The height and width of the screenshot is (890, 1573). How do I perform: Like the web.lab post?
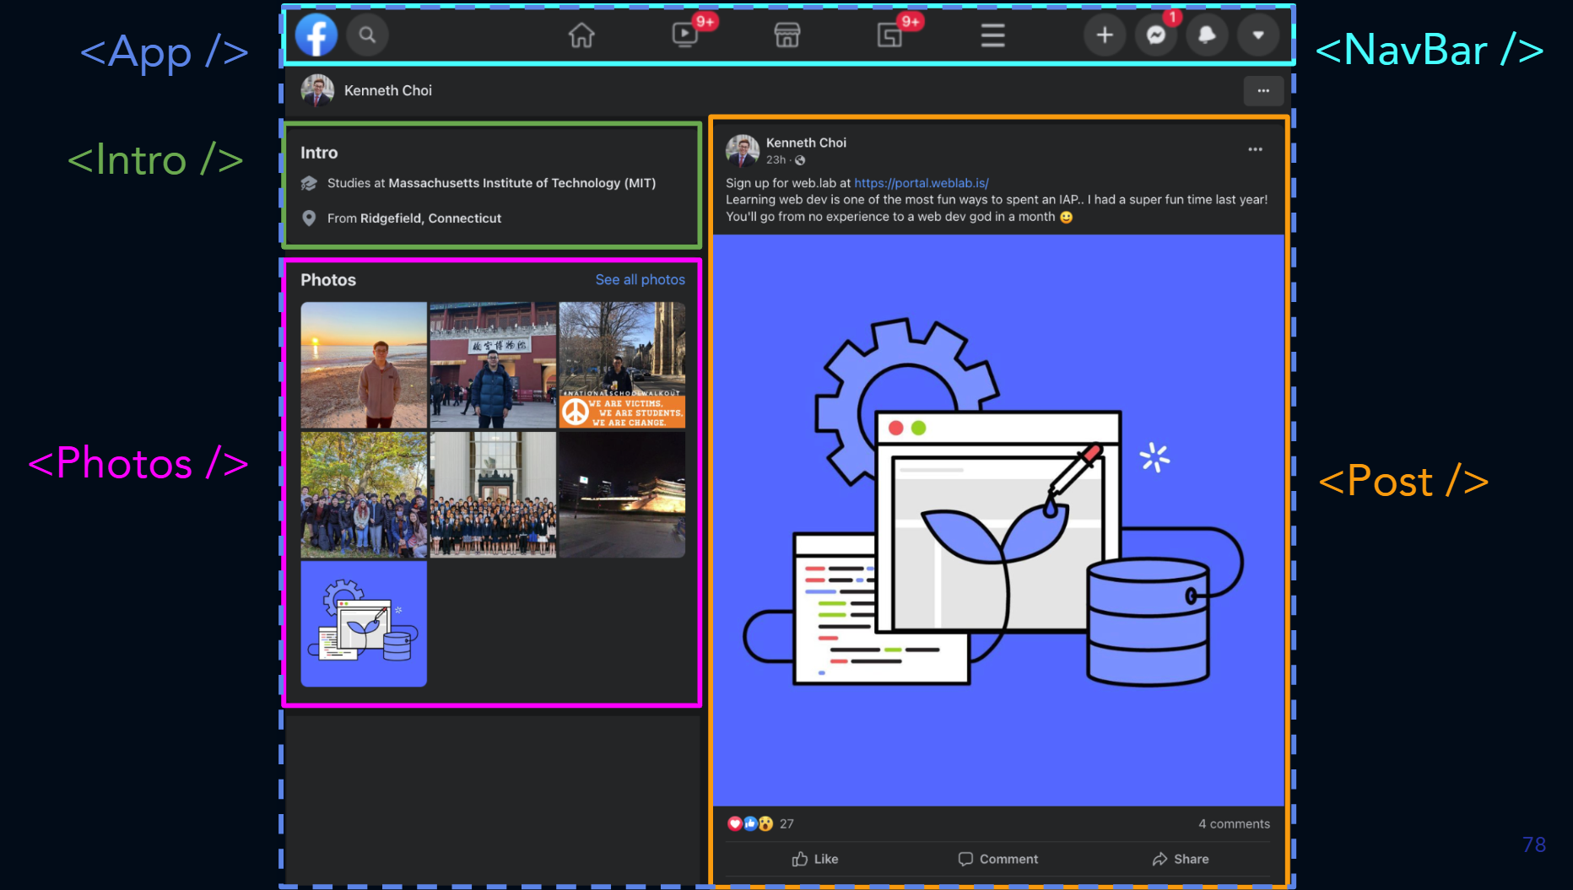point(815,859)
